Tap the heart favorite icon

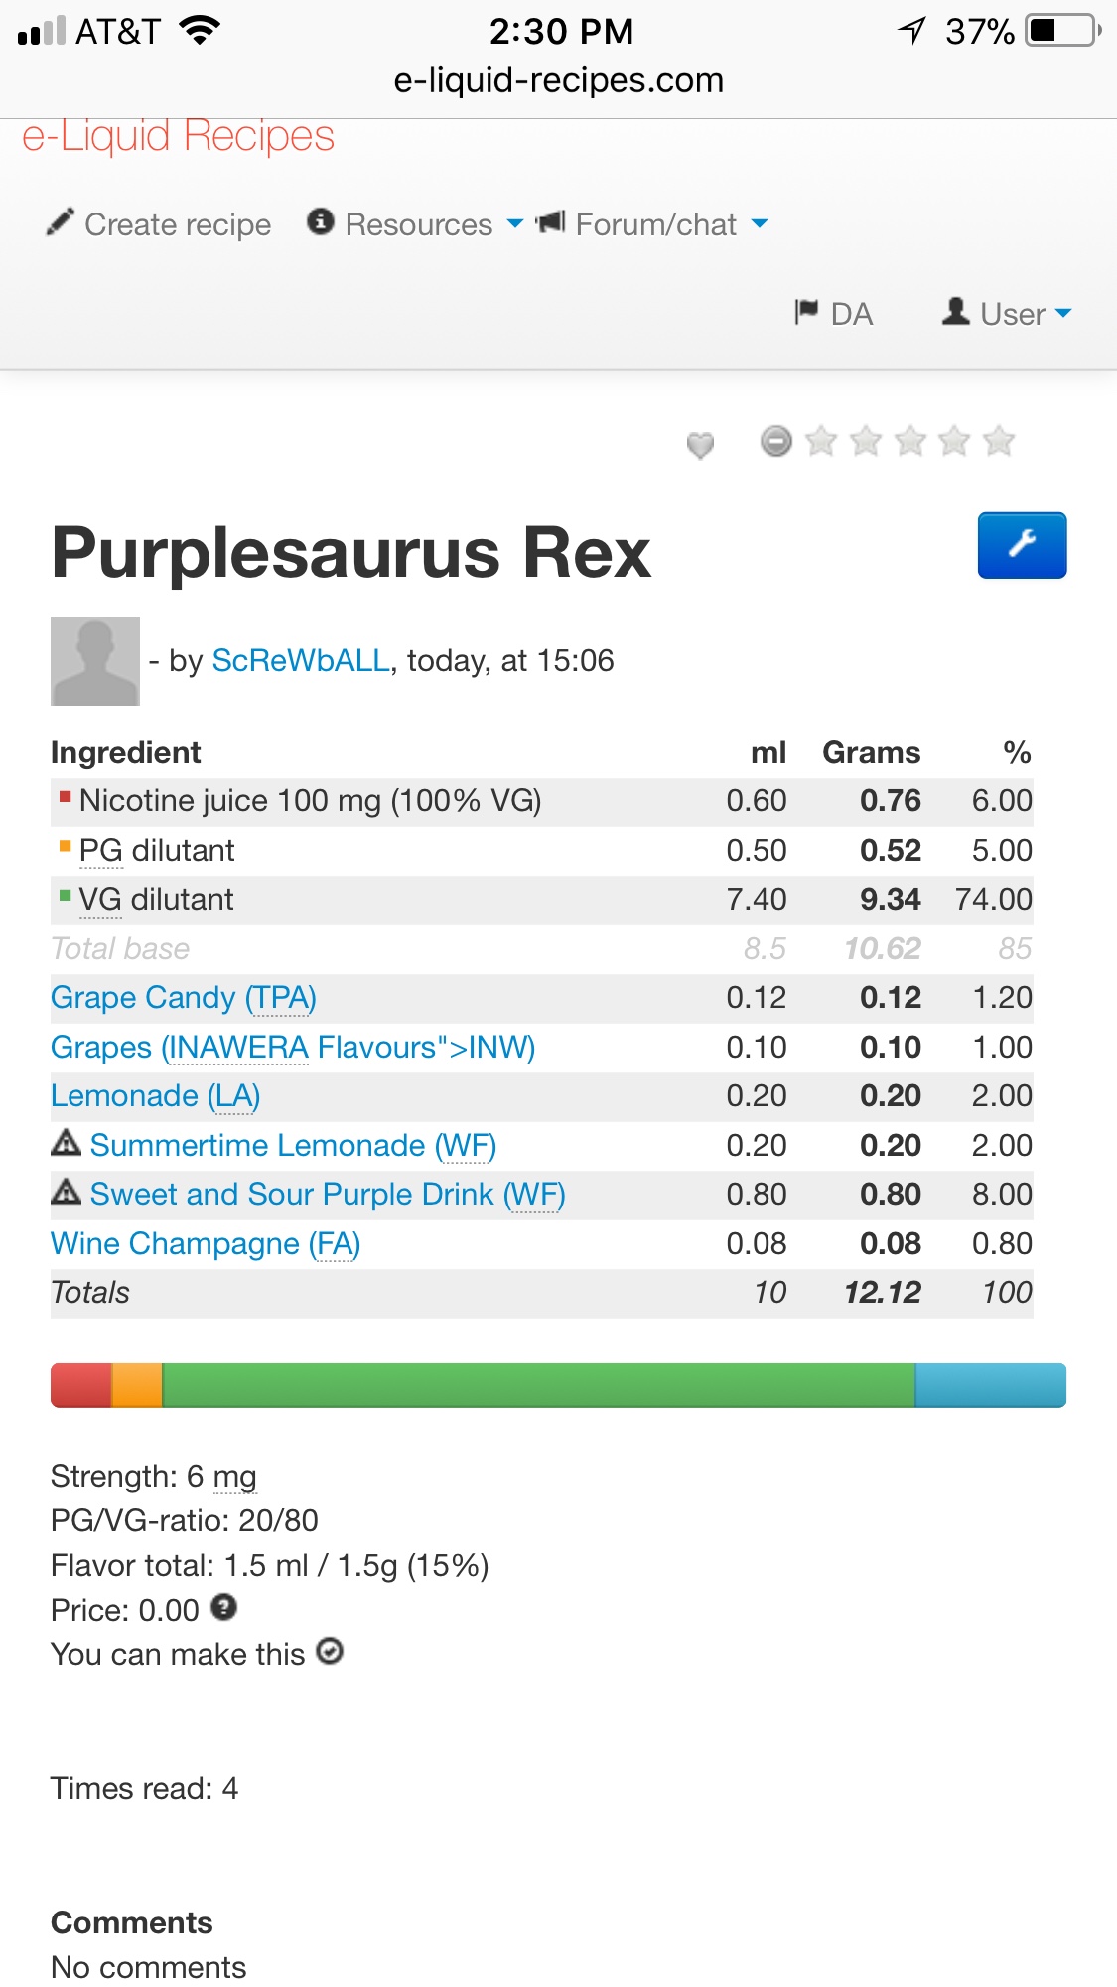pyautogui.click(x=700, y=445)
